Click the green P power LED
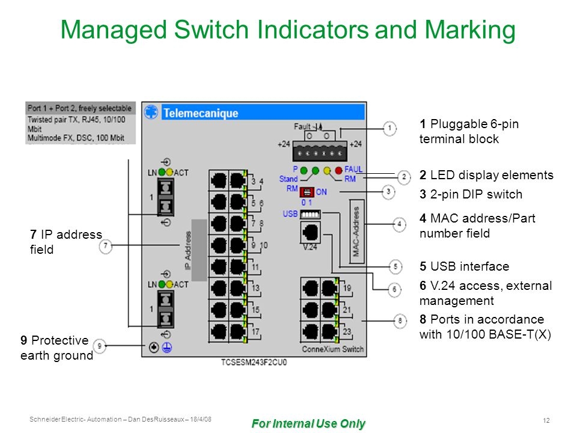This screenshot has width=577, height=433. (x=304, y=170)
